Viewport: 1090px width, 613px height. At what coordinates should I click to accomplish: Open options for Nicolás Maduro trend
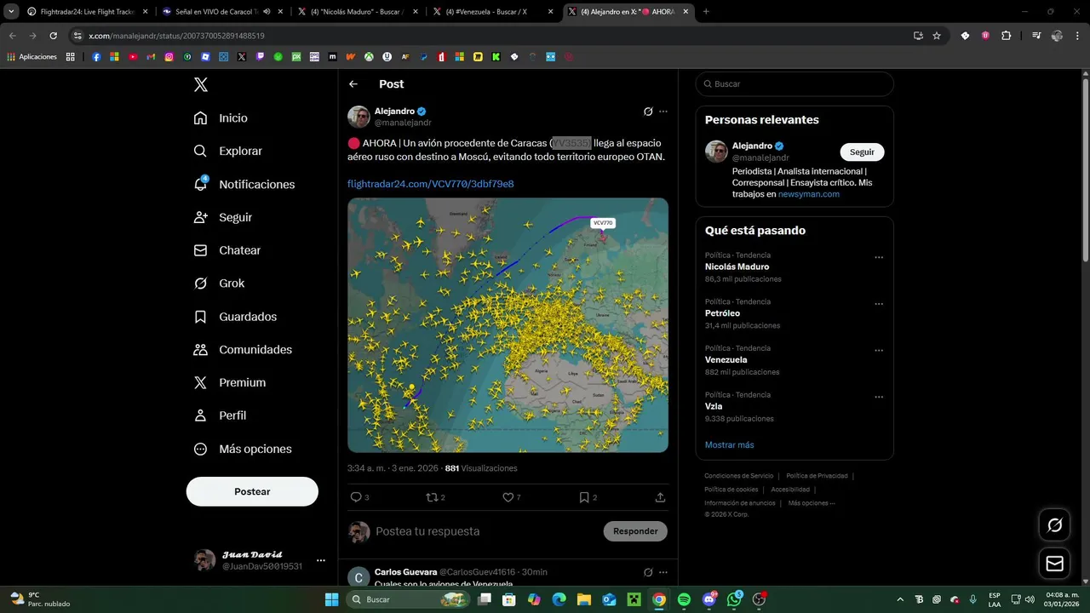879,257
